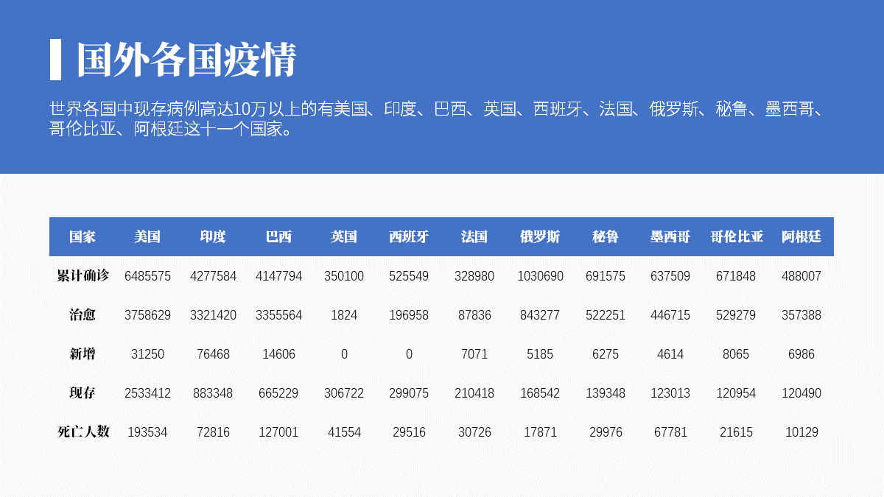Select the cell value 3758629

[x=147, y=315]
